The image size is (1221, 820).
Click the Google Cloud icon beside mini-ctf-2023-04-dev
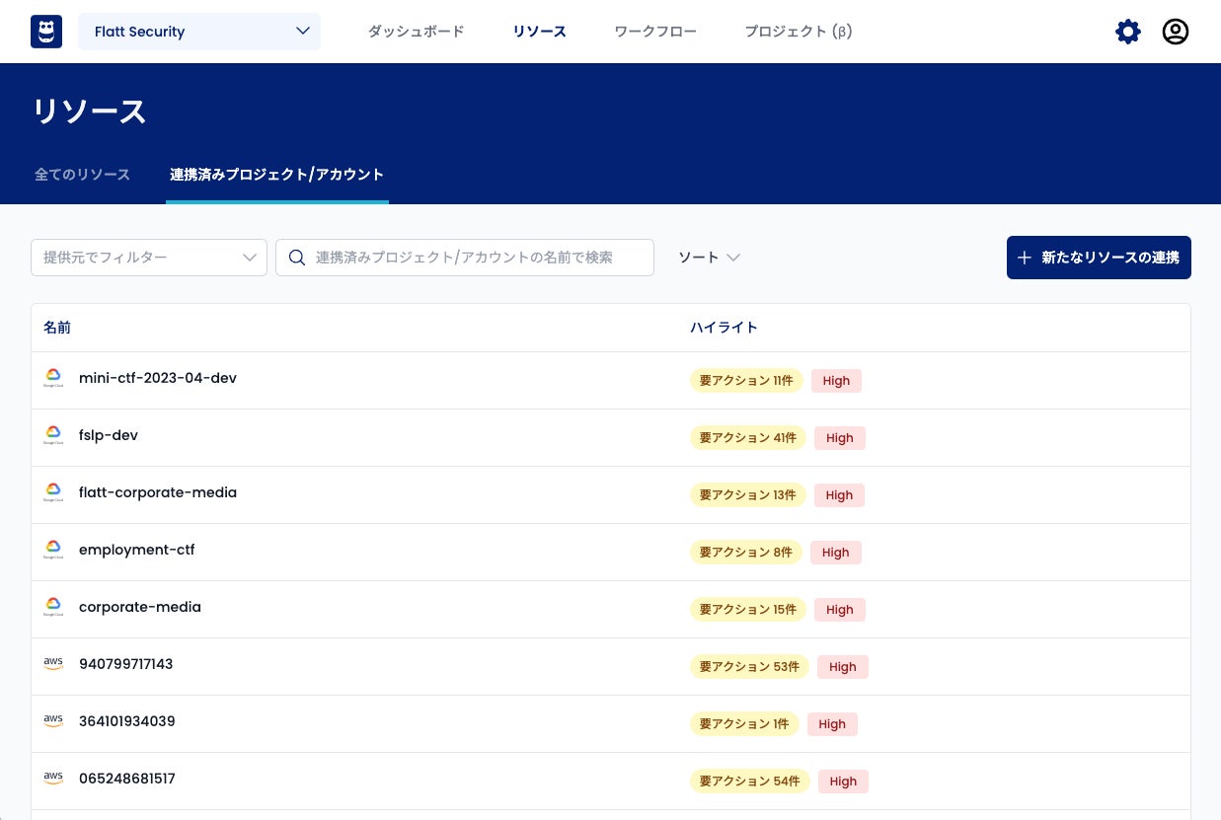[x=53, y=379]
